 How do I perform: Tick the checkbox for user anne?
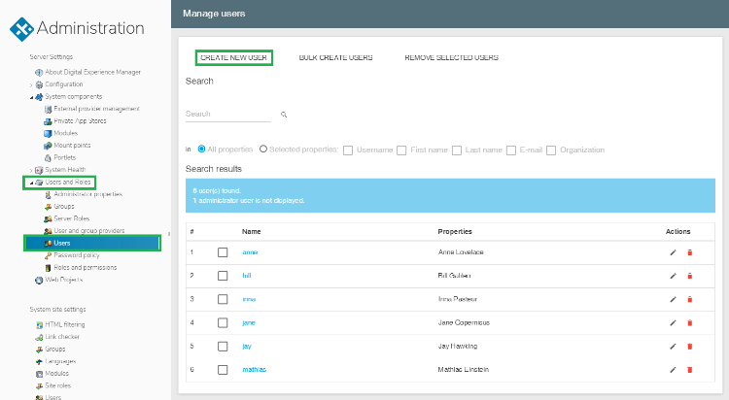tap(223, 252)
